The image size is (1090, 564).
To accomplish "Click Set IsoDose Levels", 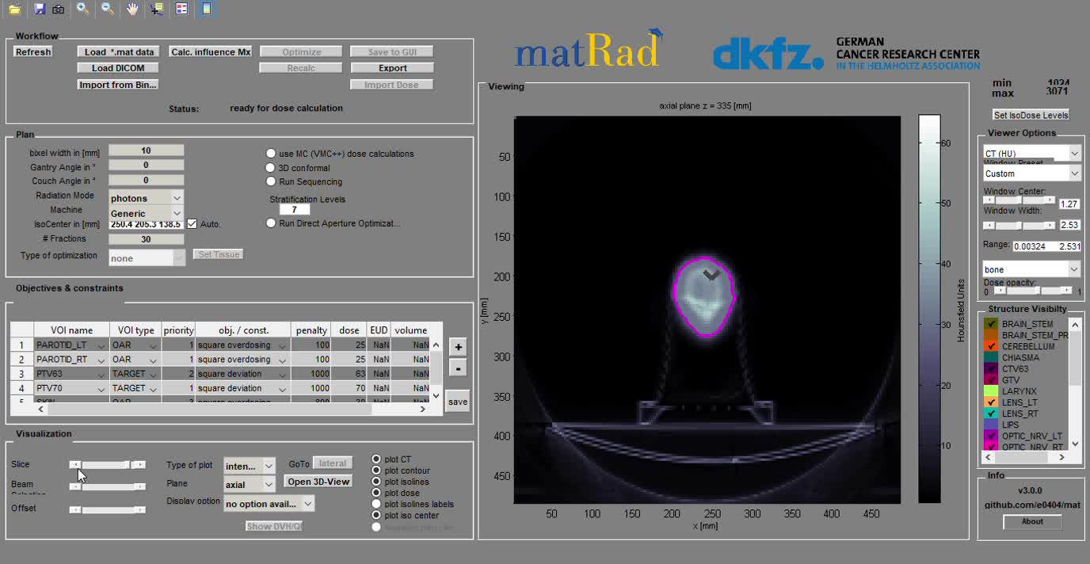I will click(1031, 116).
